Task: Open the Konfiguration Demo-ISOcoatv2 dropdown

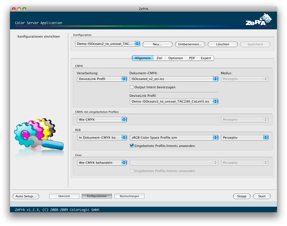Action: click(107, 44)
